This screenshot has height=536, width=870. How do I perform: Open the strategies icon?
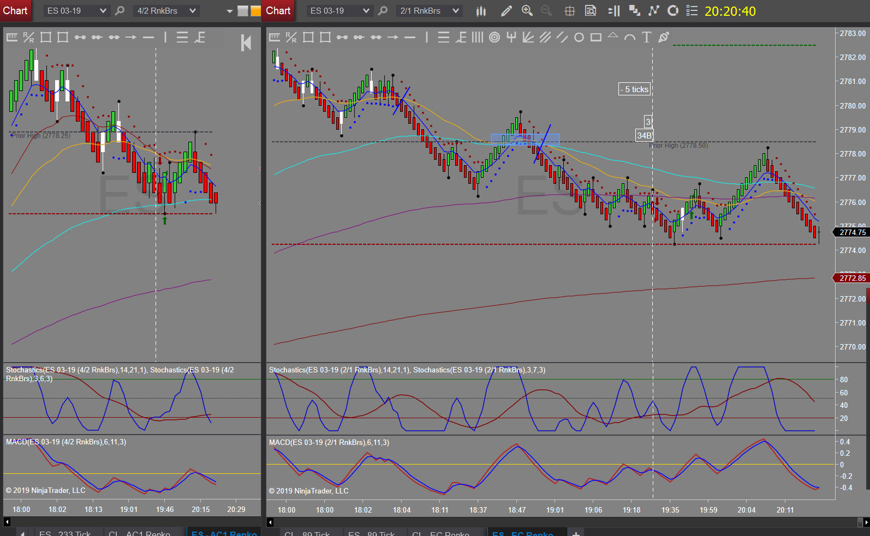[x=673, y=11]
